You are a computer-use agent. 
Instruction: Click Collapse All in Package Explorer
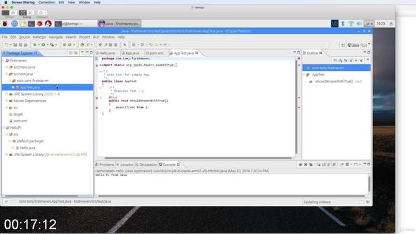[71, 53]
